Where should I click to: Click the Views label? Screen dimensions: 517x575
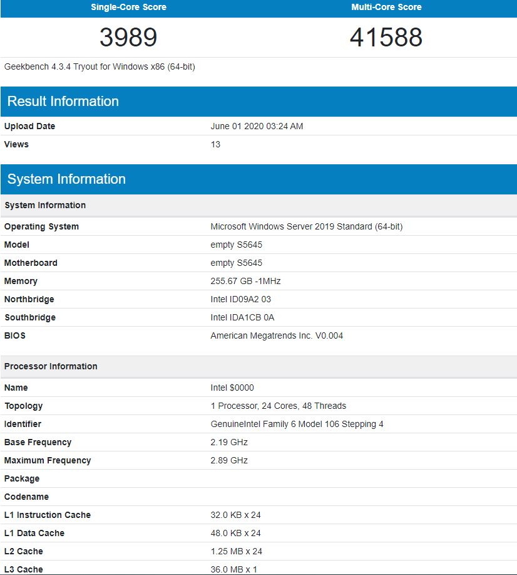[x=16, y=144]
